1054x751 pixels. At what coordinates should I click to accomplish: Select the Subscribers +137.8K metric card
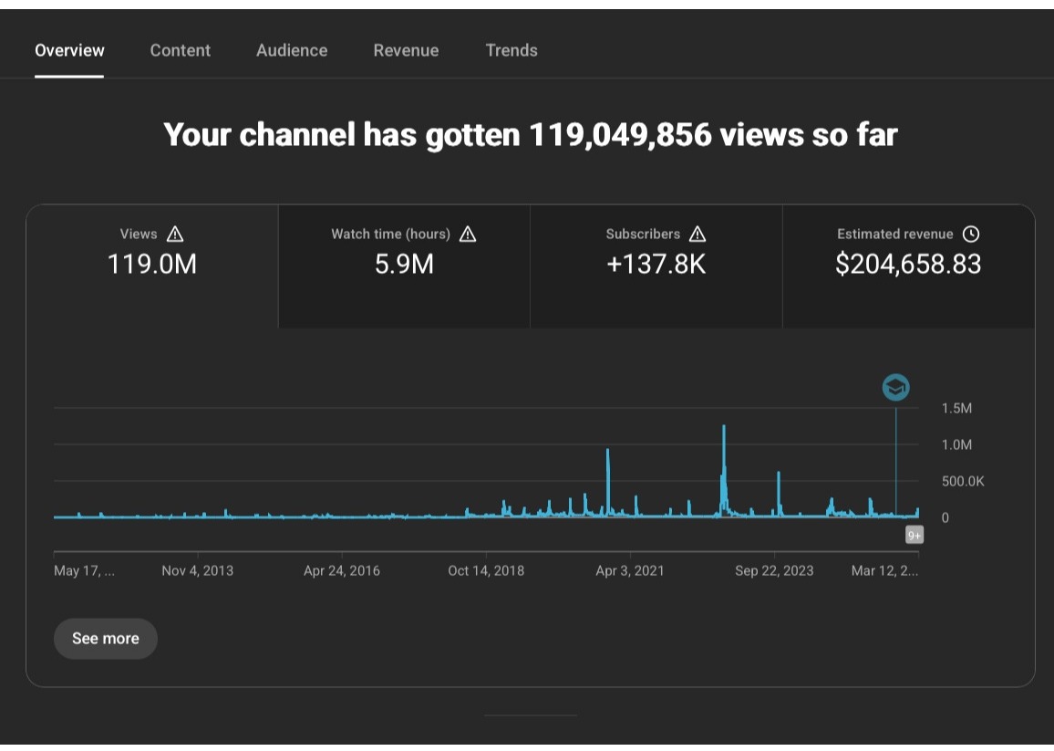tap(656, 266)
